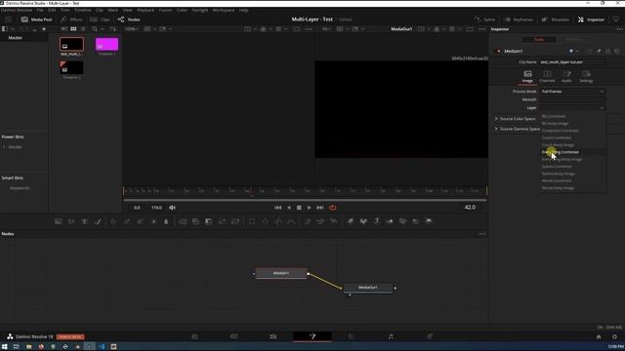Viewport: 625px width, 351px height.
Task: Open the Fusion menu in menu bar
Action: (x=165, y=10)
